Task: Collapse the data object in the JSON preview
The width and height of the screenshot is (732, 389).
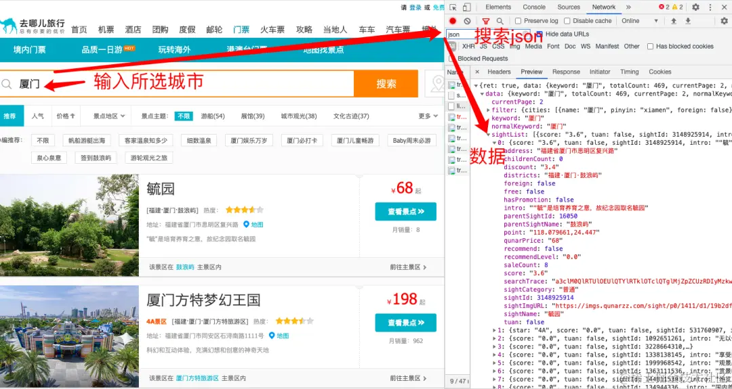Action: pyautogui.click(x=483, y=93)
